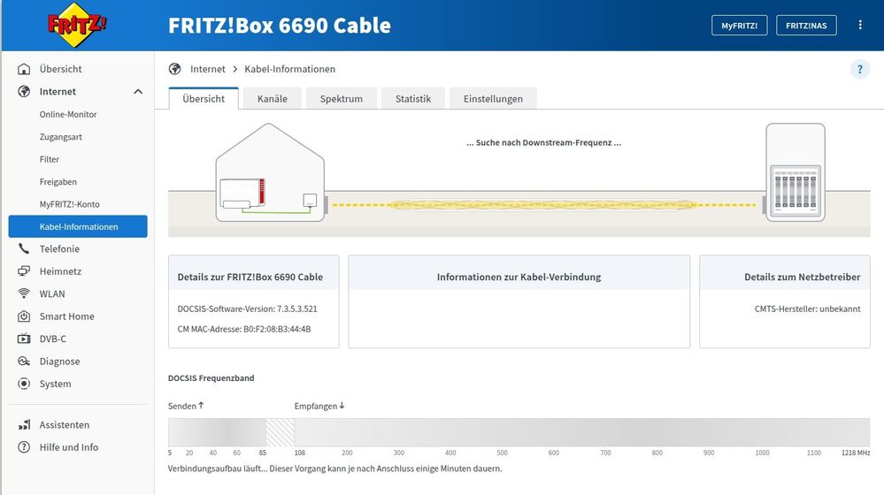
Task: Click the Internet breadcrumb link
Action: click(207, 69)
